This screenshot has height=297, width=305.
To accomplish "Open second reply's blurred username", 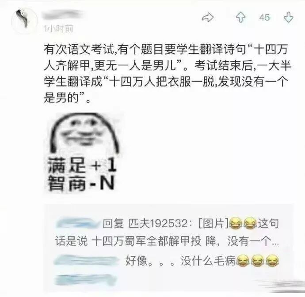I will tap(87, 260).
